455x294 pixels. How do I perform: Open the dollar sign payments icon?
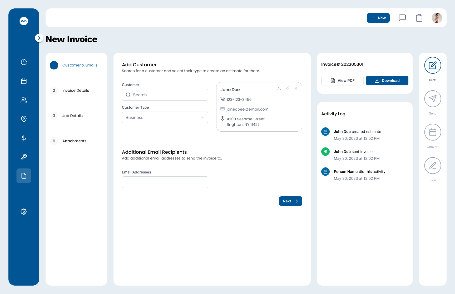[x=24, y=138]
